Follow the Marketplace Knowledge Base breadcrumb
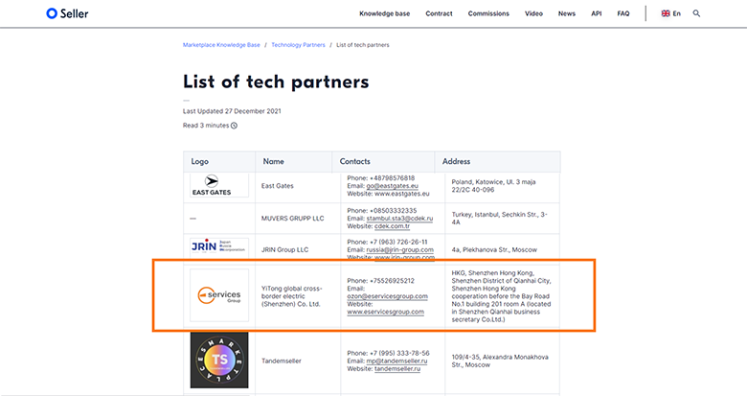747x396 pixels. click(x=221, y=45)
